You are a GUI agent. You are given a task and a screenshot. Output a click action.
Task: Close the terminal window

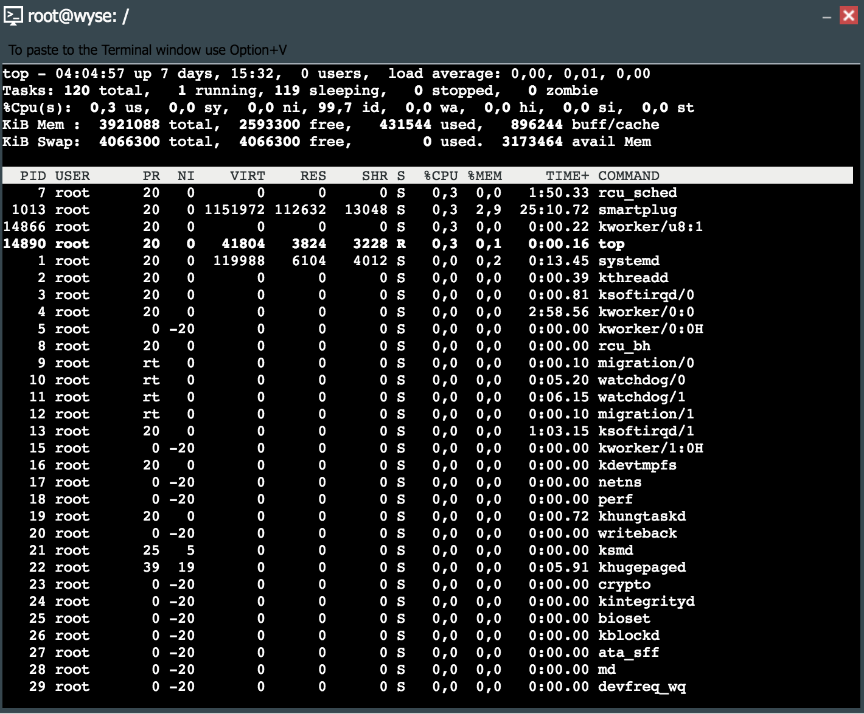point(848,16)
